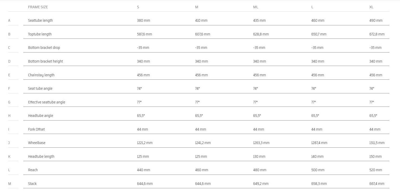Screen dimensions: 400x195
Task: Select the 667,4 mm stack value
Action: 377,184
